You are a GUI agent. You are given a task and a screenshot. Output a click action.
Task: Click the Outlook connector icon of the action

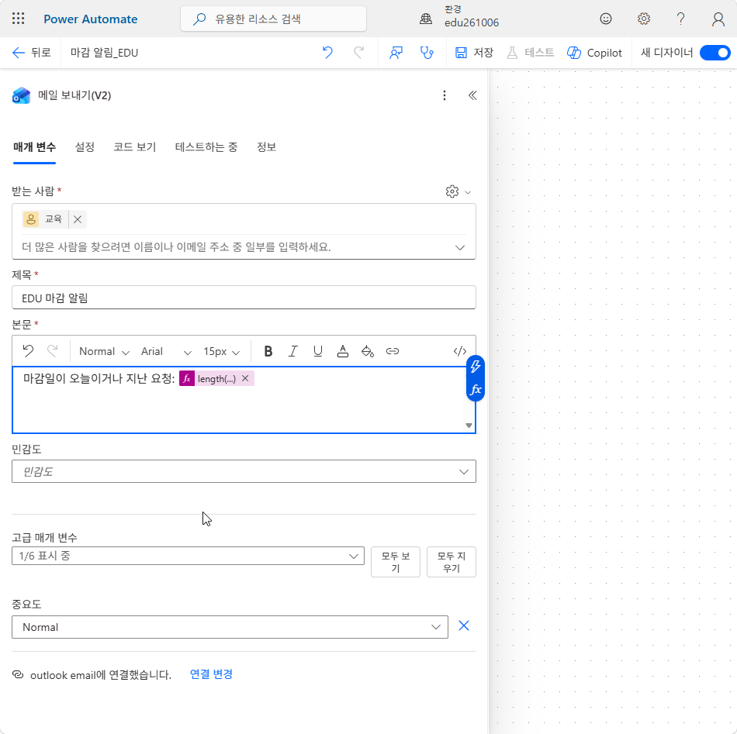coord(21,95)
